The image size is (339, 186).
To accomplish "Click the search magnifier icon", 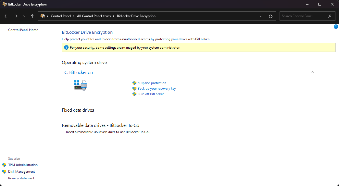I will [x=330, y=16].
